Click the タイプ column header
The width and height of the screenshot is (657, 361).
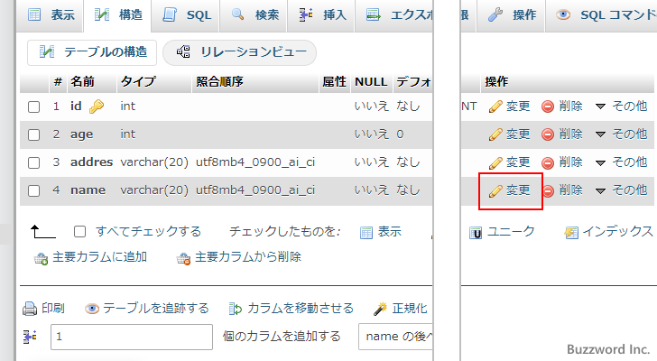(x=138, y=81)
